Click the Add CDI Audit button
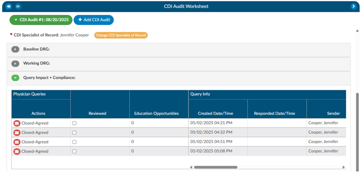Viewport: 363px width, 175px height. (x=94, y=20)
